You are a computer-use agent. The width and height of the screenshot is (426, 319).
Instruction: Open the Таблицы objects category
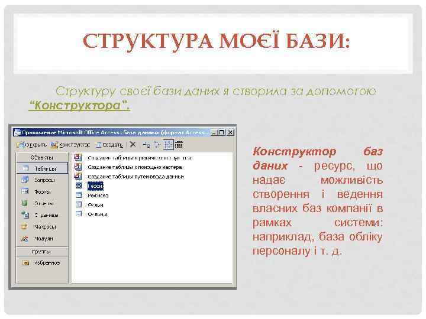point(42,168)
